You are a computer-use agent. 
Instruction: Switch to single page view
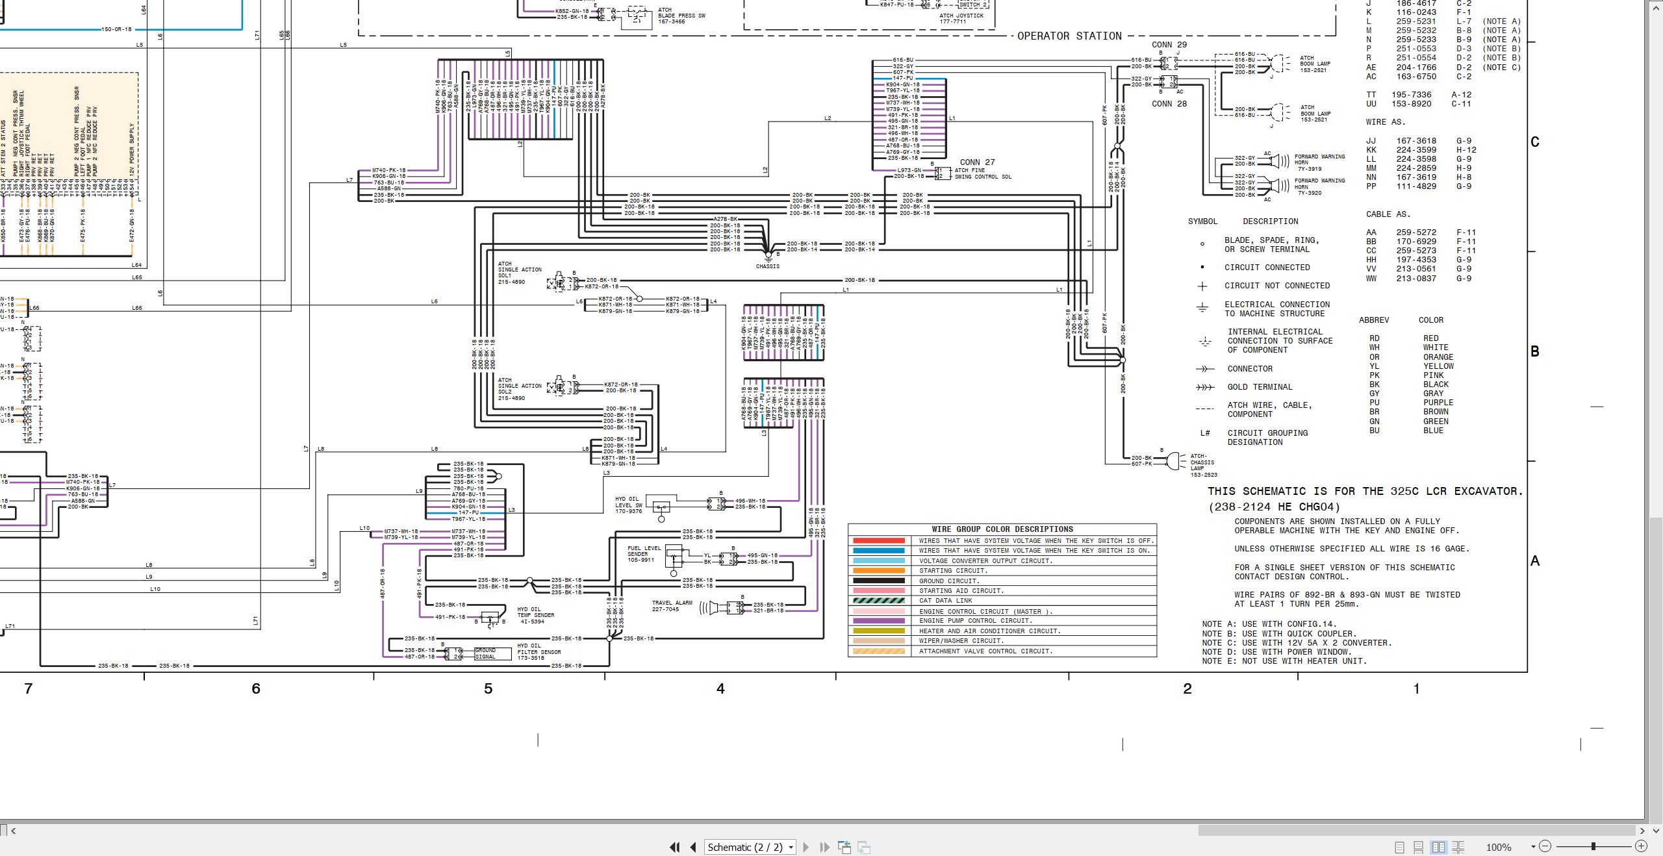click(x=1399, y=847)
